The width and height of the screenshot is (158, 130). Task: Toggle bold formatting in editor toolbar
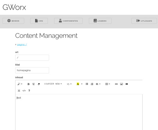click(x=28, y=84)
